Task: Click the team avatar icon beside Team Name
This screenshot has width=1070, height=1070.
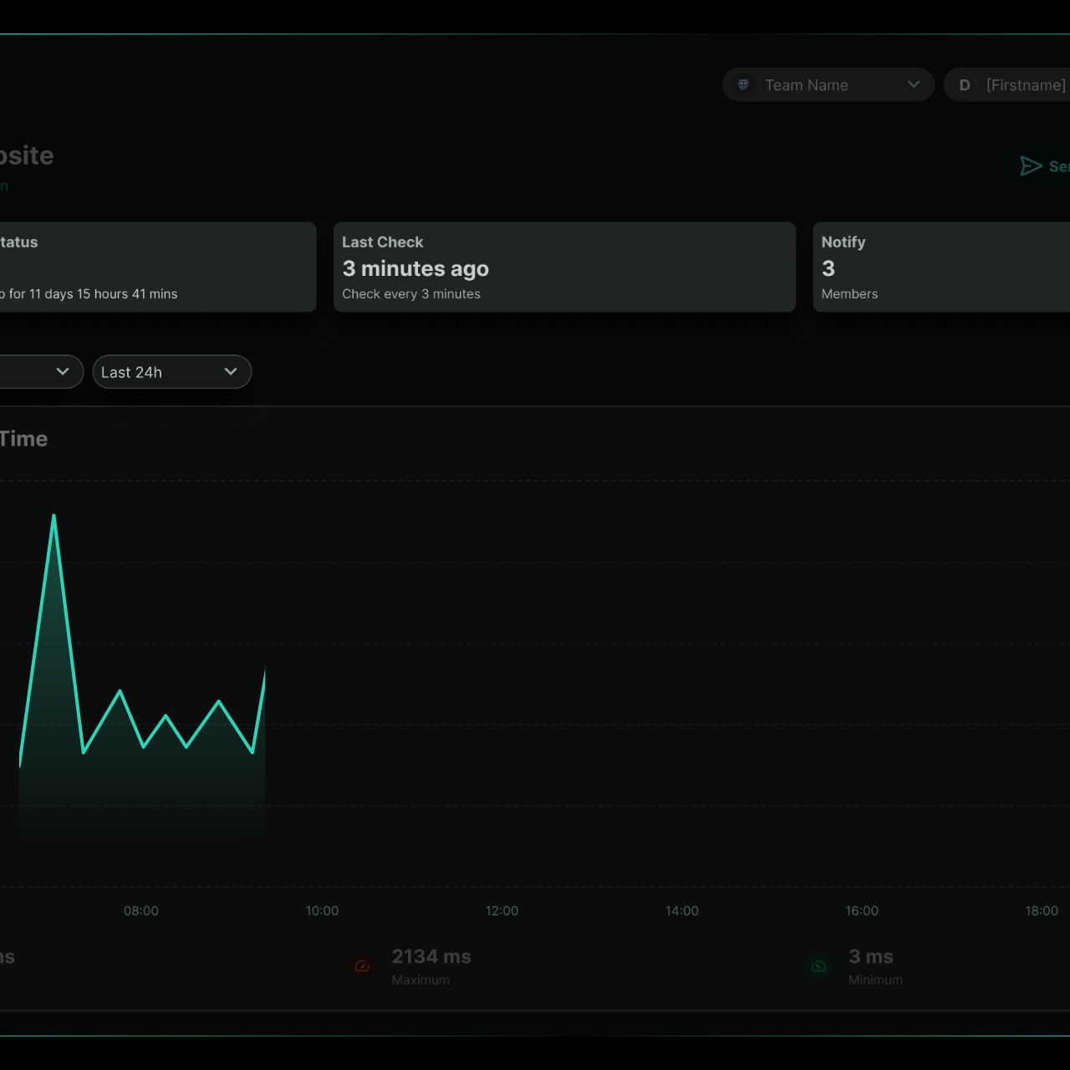Action: click(x=743, y=84)
